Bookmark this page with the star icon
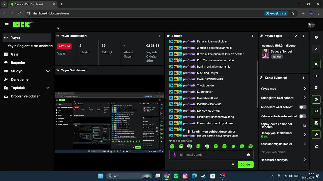The image size is (323, 181). point(293,13)
